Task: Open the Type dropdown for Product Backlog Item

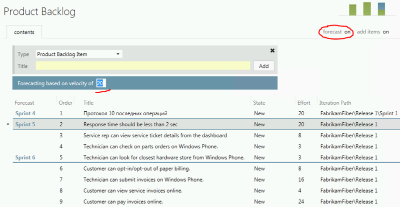Action: [x=79, y=54]
